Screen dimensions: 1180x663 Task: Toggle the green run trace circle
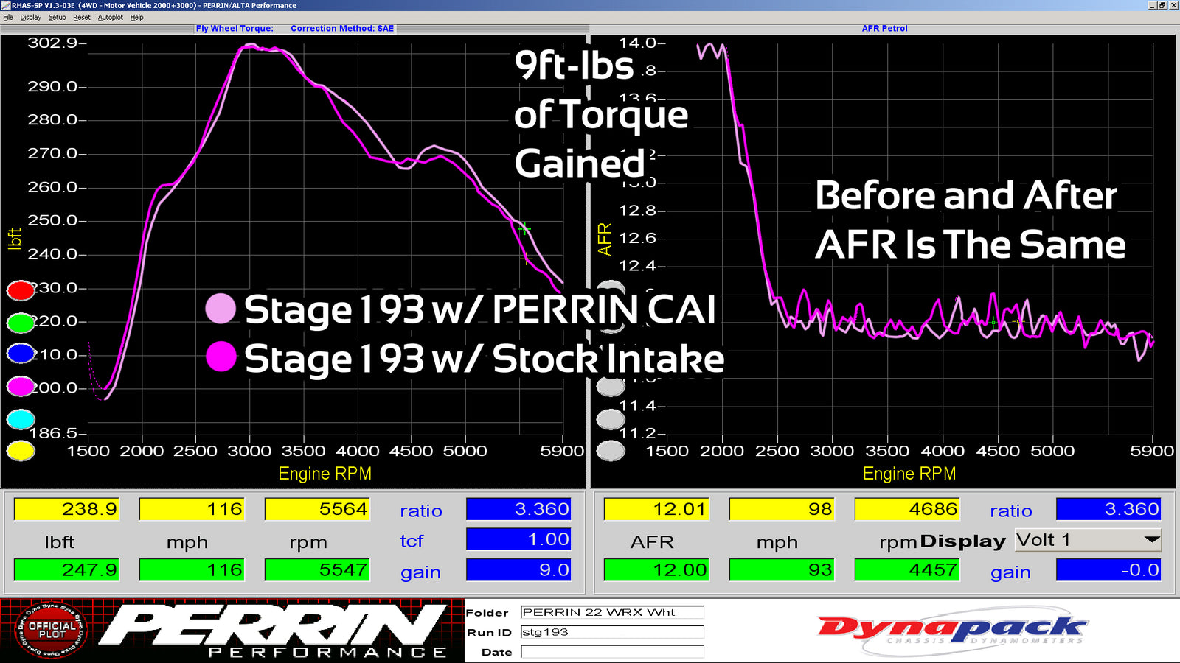pyautogui.click(x=21, y=322)
